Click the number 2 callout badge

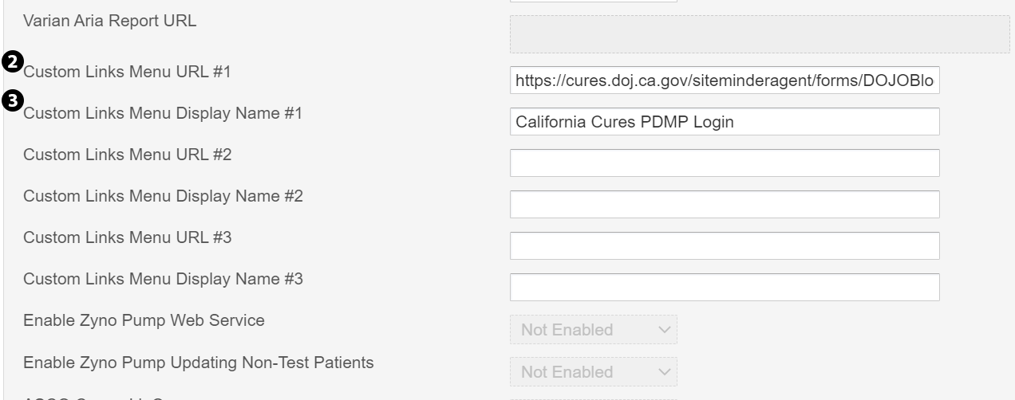click(14, 61)
